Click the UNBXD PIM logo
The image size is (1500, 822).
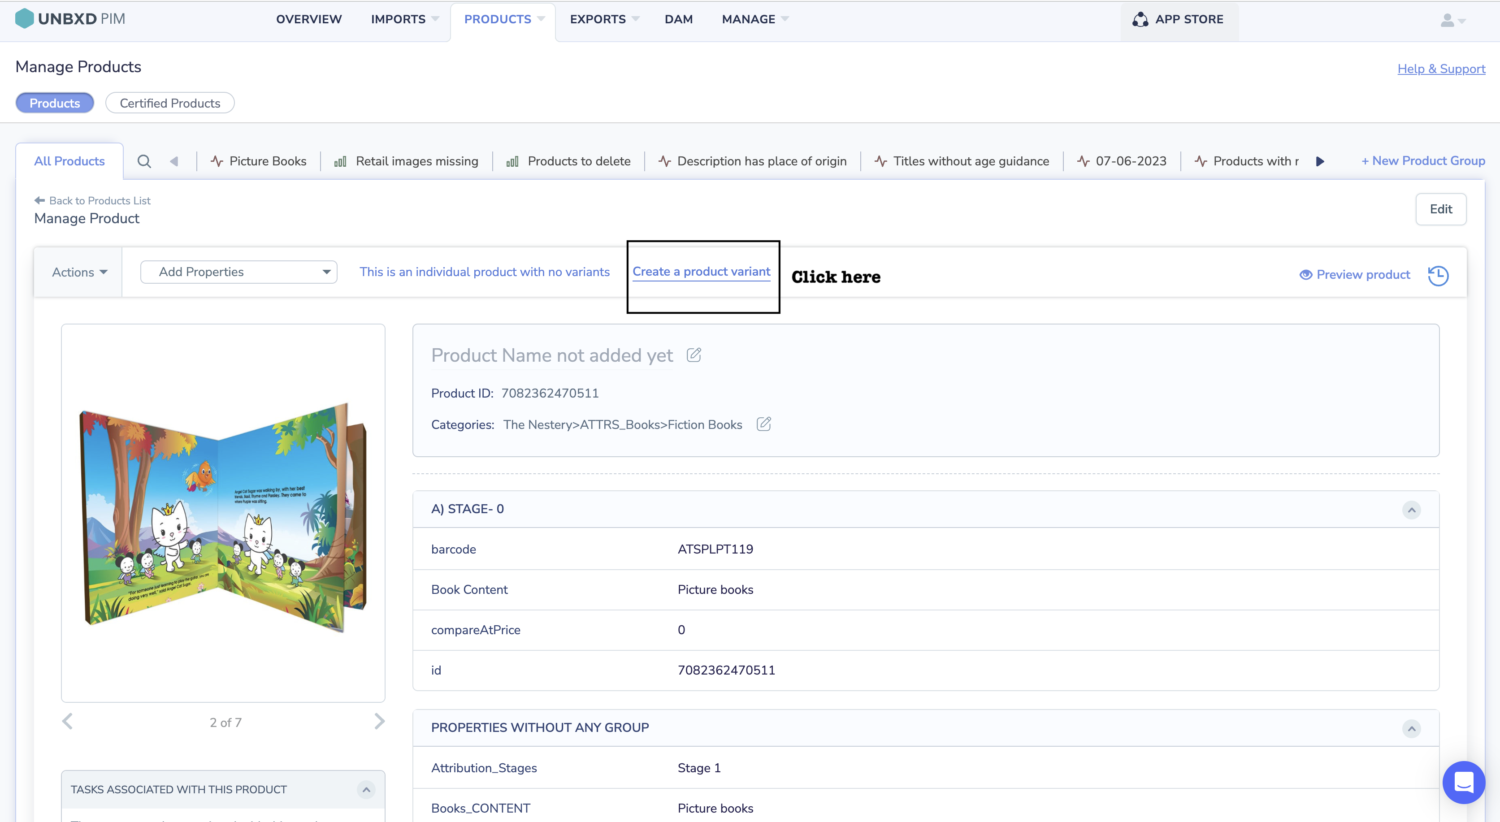pyautogui.click(x=70, y=19)
